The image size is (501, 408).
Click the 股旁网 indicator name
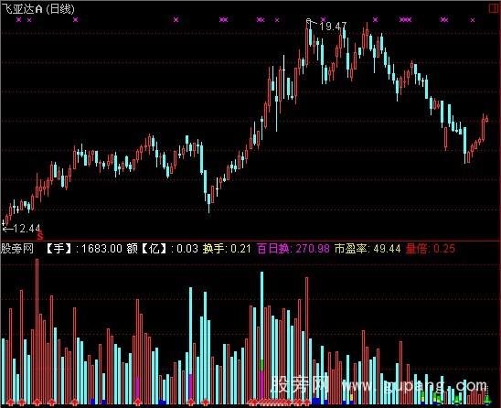17,249
